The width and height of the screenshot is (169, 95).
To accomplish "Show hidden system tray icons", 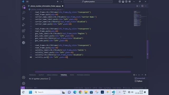I will pyautogui.click(x=120, y=92).
